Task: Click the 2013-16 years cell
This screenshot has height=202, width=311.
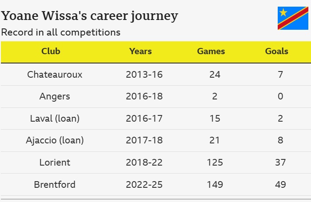Action: click(x=144, y=75)
